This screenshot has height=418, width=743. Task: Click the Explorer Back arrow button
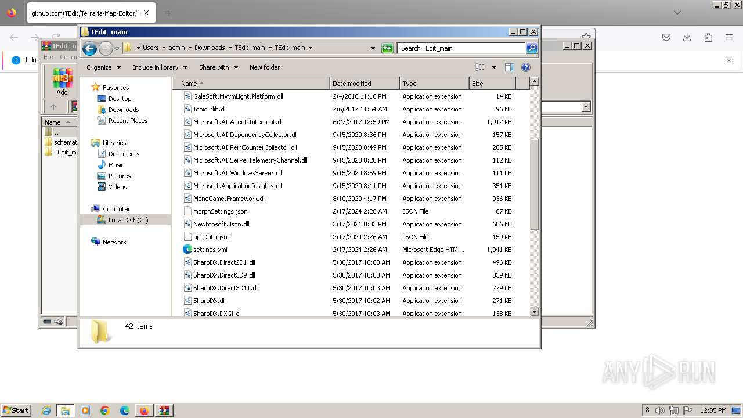coord(89,48)
